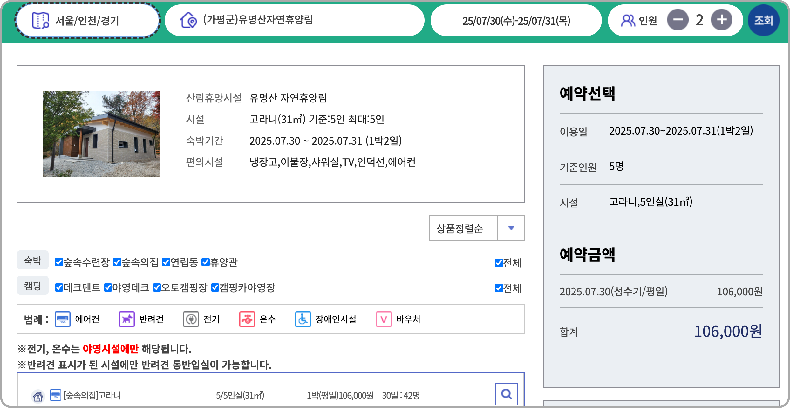This screenshot has width=790, height=408.
Task: Open the 서울/인천/경기 region selector
Action: (87, 21)
